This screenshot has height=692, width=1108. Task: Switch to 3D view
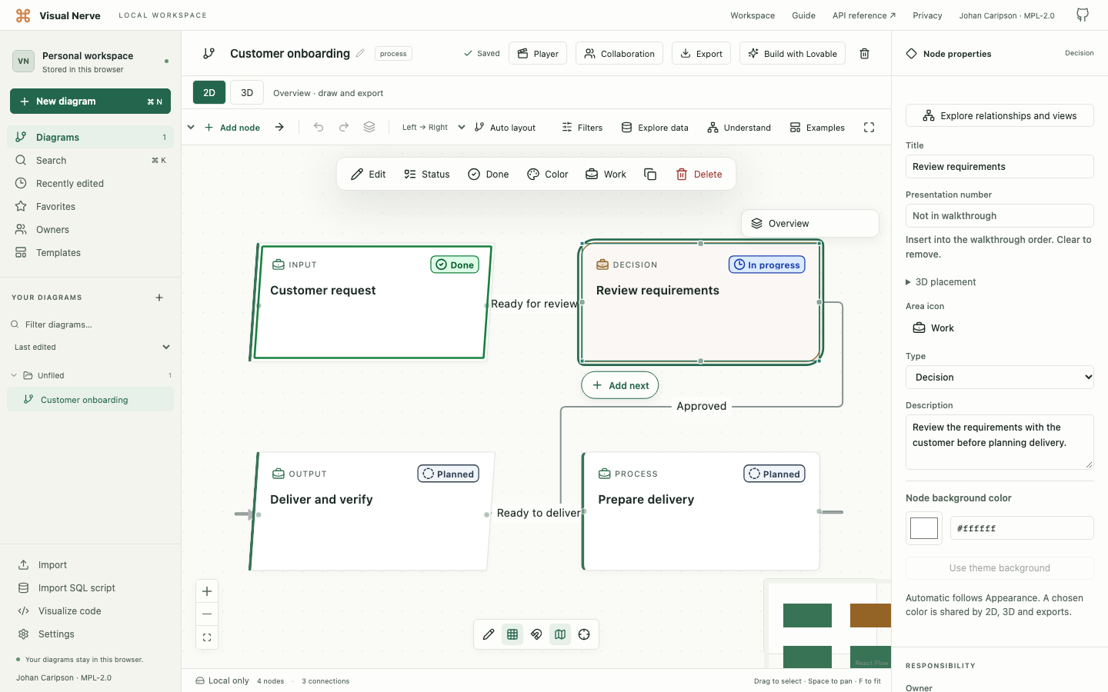coord(247,92)
